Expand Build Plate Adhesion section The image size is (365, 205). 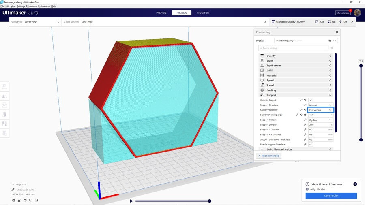(296, 149)
